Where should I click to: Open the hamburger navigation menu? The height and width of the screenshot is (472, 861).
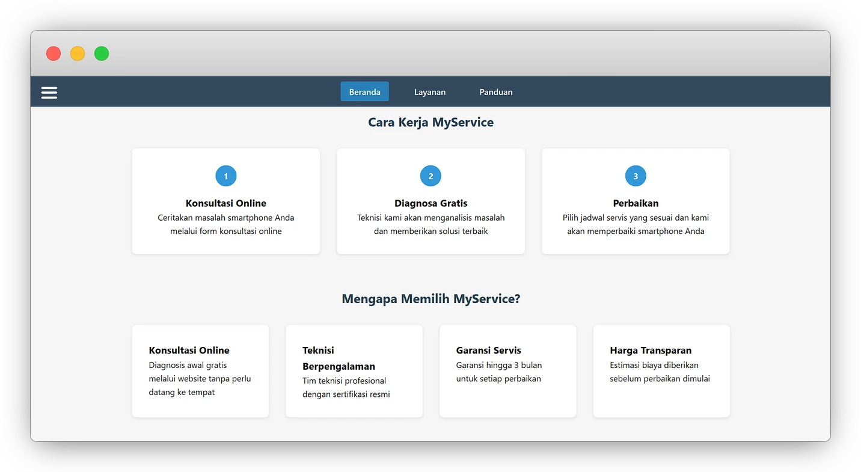pos(49,93)
